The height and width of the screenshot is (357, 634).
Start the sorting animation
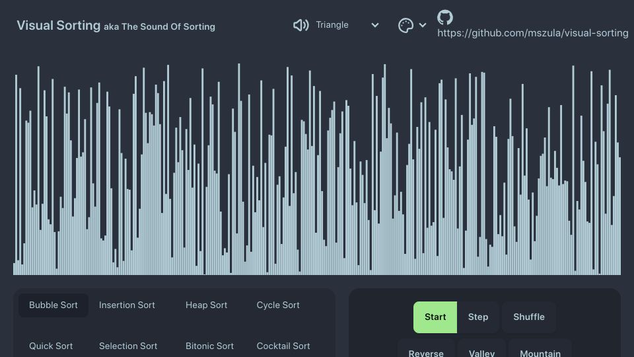435,317
